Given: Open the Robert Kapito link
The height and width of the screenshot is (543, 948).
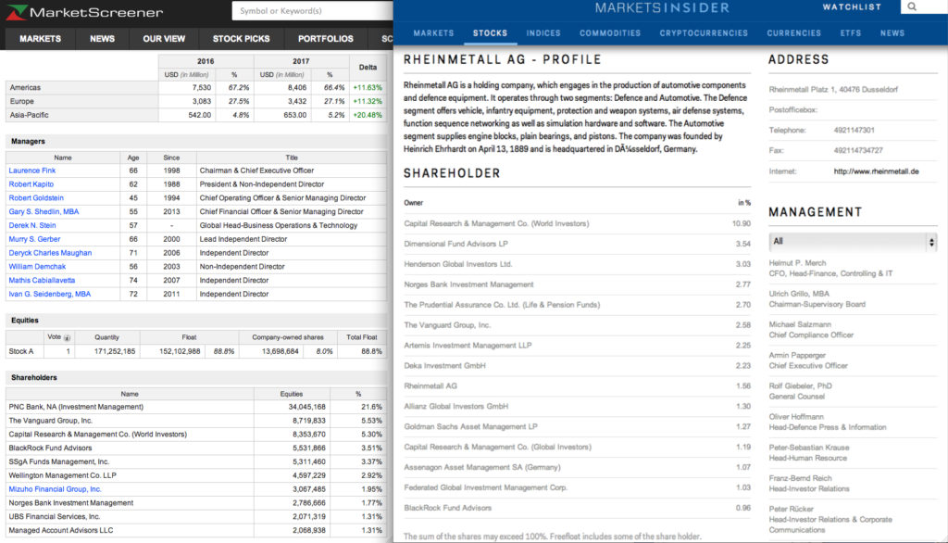Looking at the screenshot, I should pyautogui.click(x=31, y=184).
